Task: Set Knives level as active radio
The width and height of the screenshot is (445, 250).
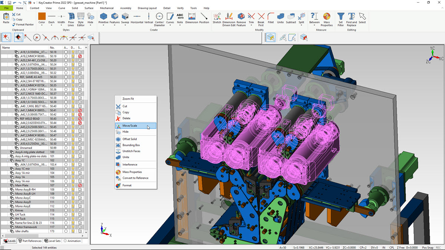Action: click(66, 210)
